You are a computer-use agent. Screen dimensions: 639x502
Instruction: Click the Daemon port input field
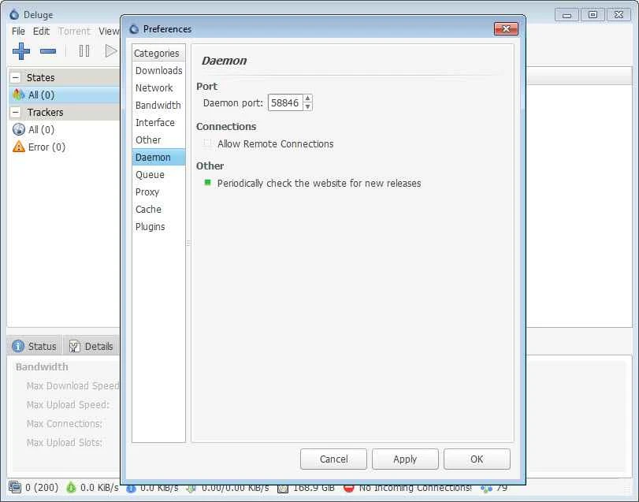click(286, 102)
